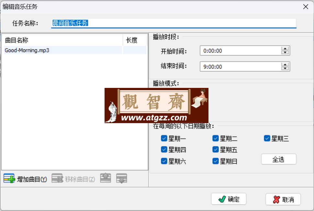This screenshot has height=211, width=314.
Task: Click the 曲目名称 column header
Action: [63, 40]
